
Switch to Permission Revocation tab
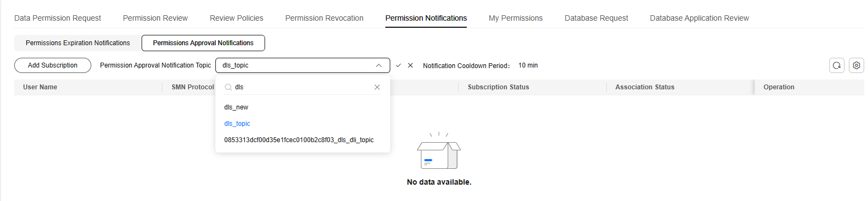324,18
